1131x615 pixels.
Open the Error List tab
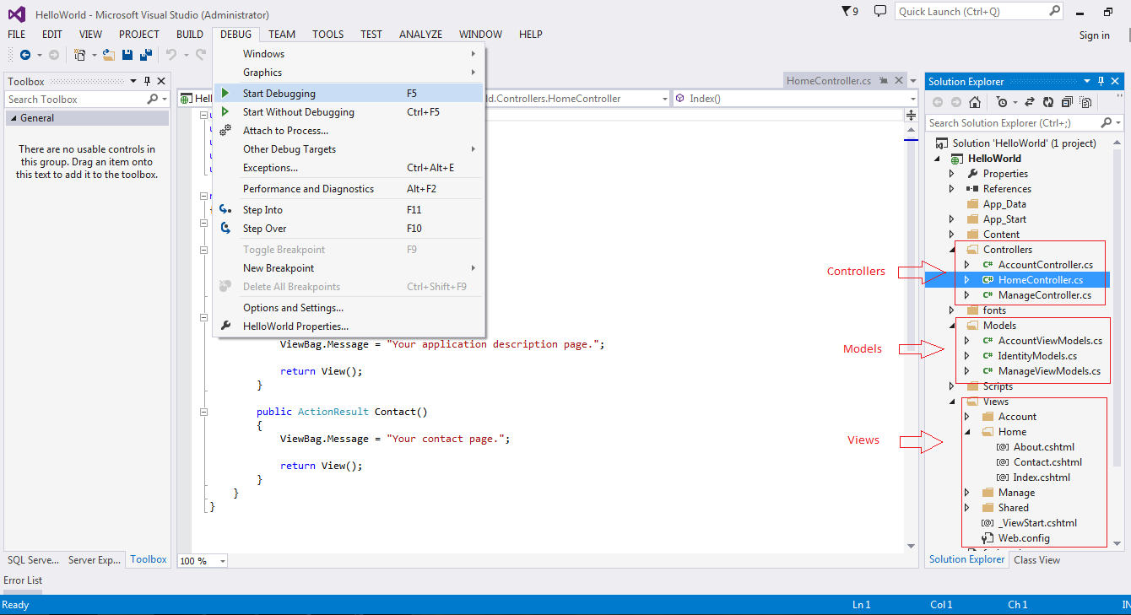point(23,580)
